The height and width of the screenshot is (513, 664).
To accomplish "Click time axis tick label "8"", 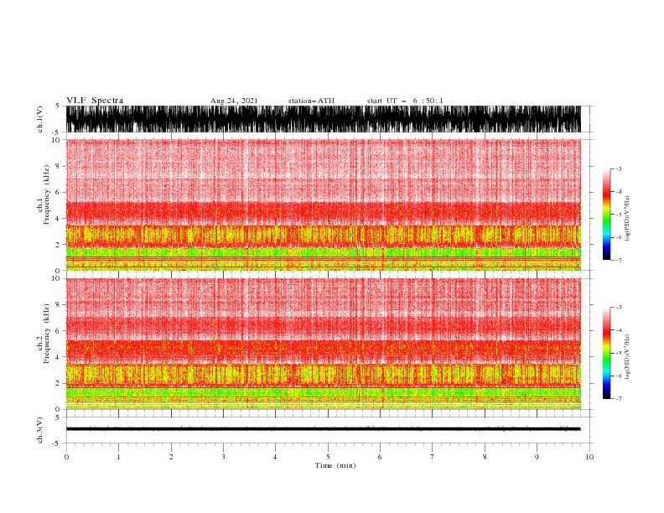I will click(485, 457).
